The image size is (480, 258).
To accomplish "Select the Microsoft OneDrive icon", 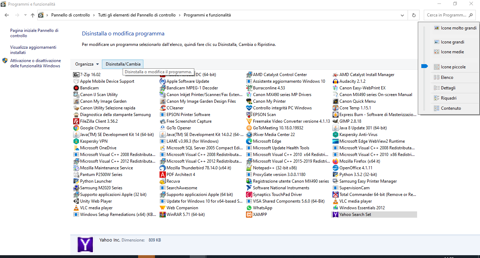I will coord(76,148).
